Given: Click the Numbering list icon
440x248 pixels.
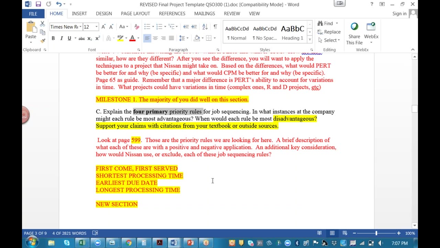Looking at the screenshot, I should 159,27.
